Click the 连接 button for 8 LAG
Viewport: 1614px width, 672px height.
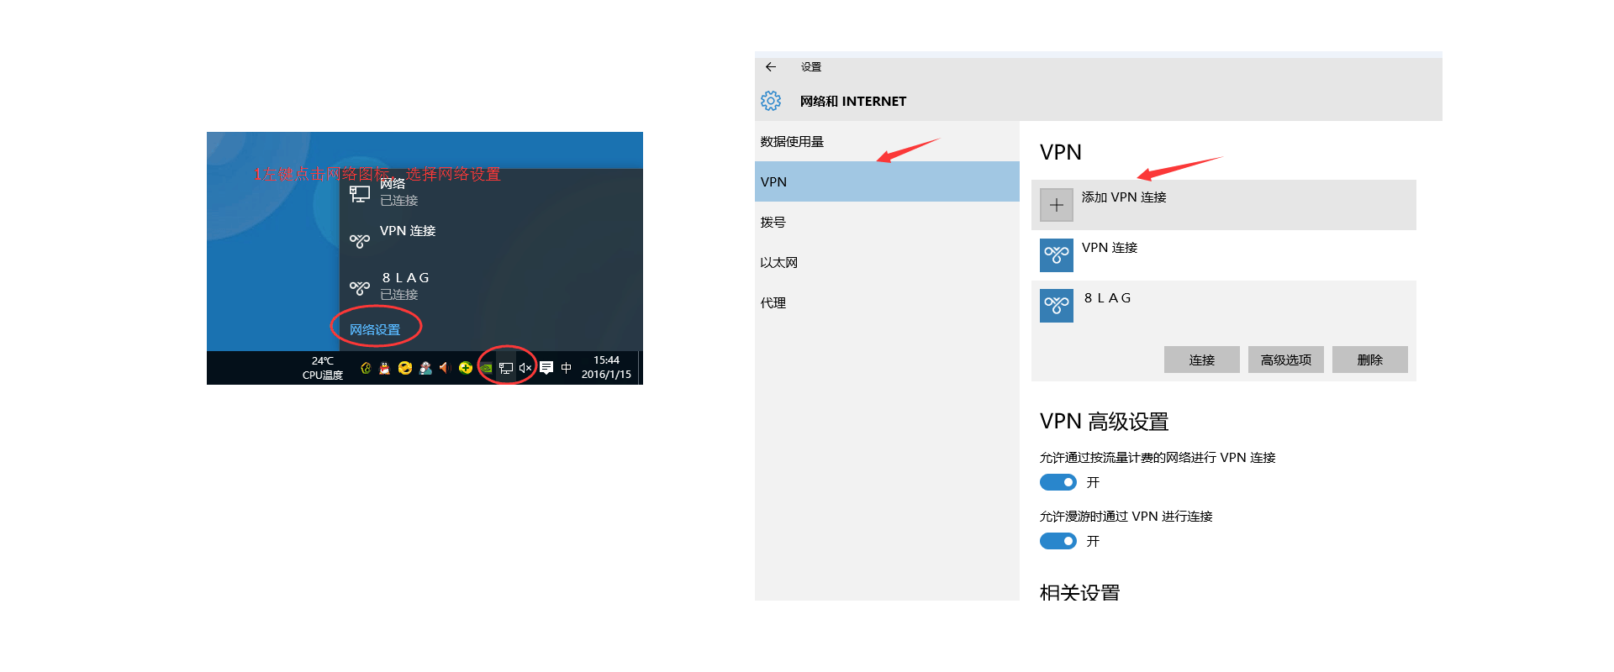(x=1202, y=360)
